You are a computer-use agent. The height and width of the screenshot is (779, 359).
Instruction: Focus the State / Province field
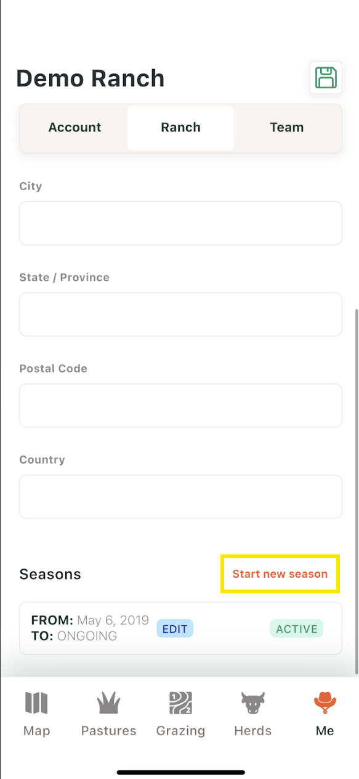(180, 314)
